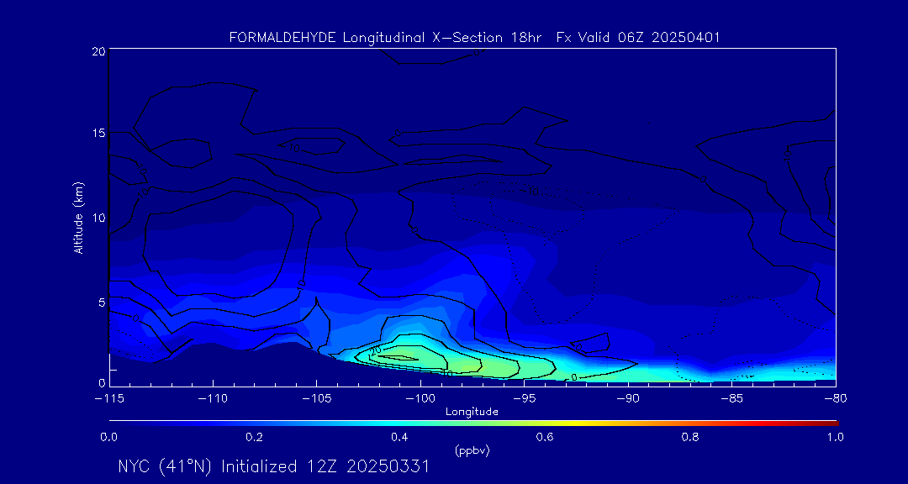The width and height of the screenshot is (908, 484).
Task: Select the longitude tick label -80
Action: pyautogui.click(x=836, y=399)
